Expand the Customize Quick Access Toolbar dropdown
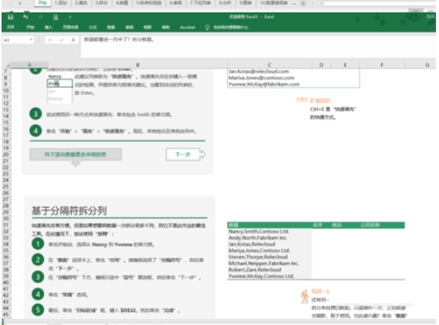This screenshot has width=439, height=325. (70, 17)
